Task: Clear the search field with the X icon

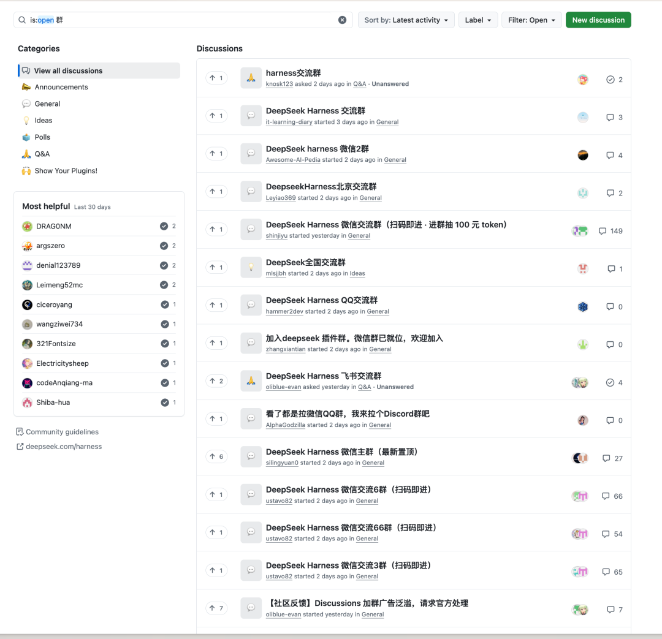Action: pos(343,20)
